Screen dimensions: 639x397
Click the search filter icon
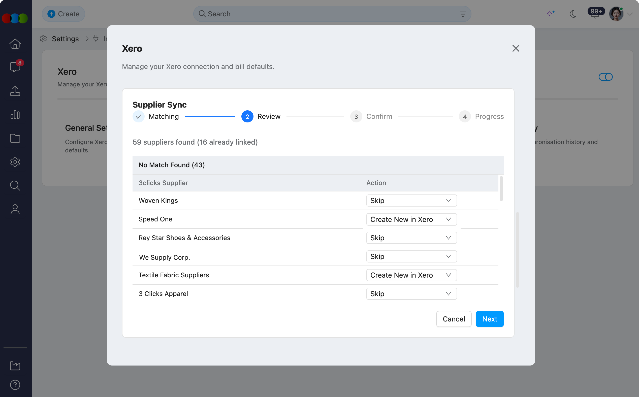[463, 14]
